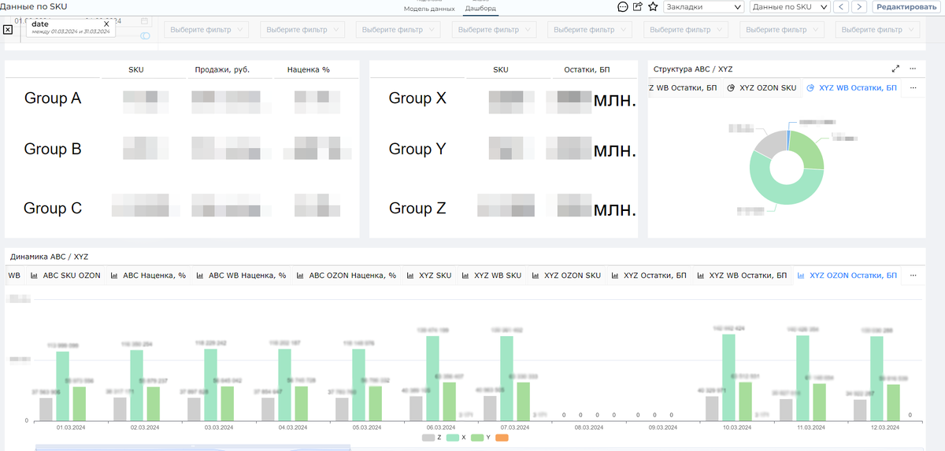Viewport: 945px width, 451px height.
Task: Click the Group A row label
Action: pos(53,98)
